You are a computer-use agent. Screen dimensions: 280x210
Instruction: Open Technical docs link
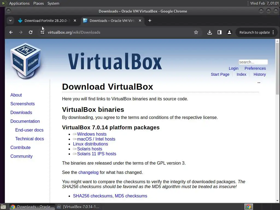point(30,139)
